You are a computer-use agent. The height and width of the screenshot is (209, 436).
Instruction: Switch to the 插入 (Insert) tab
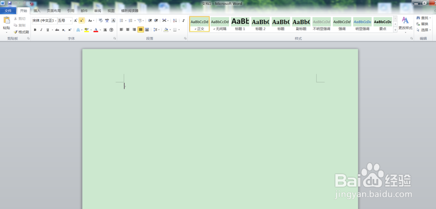[37, 11]
